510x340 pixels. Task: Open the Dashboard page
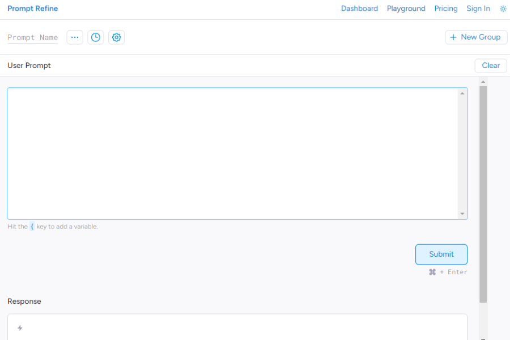pyautogui.click(x=359, y=8)
